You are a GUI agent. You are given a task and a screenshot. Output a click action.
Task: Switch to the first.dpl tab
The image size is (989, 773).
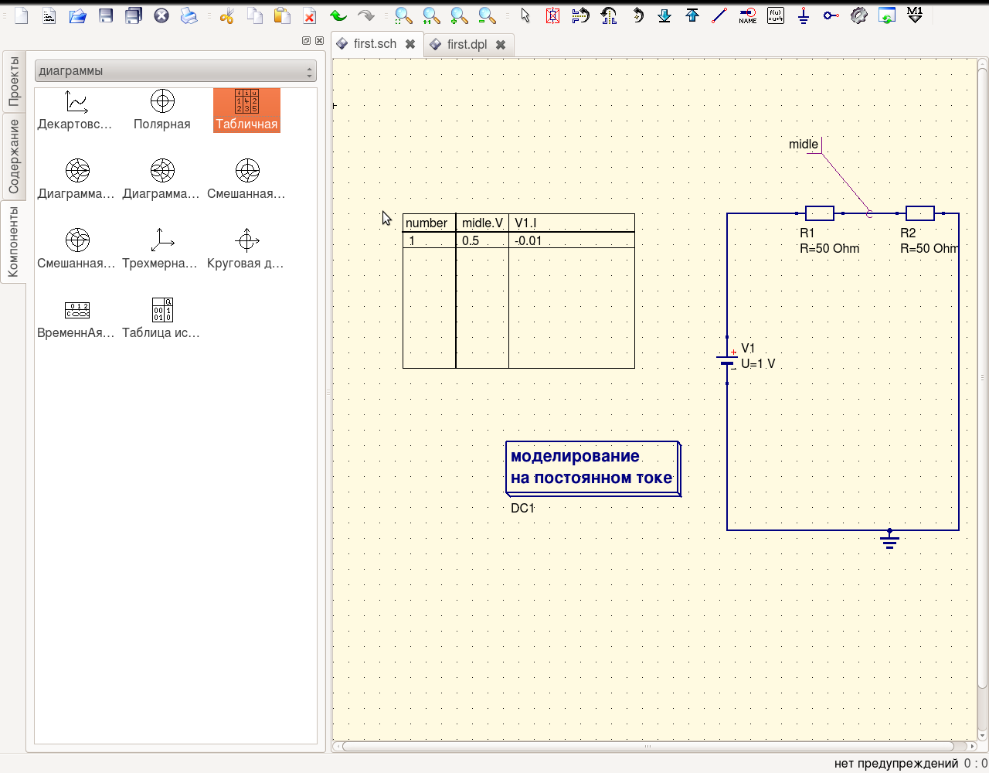coord(465,44)
